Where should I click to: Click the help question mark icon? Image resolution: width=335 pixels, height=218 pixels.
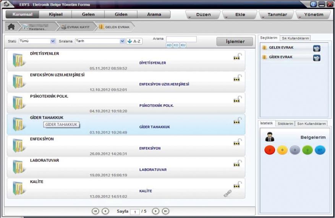[x=314, y=4]
